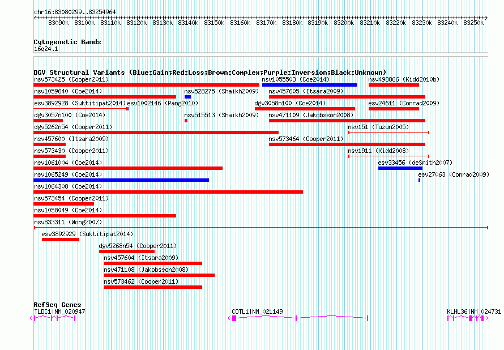Click nsv1064308 (Coe2014) label

tap(68, 186)
